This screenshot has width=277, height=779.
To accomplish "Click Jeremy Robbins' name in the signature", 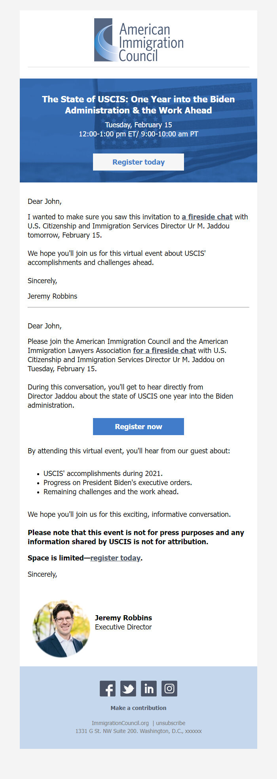I will [123, 618].
